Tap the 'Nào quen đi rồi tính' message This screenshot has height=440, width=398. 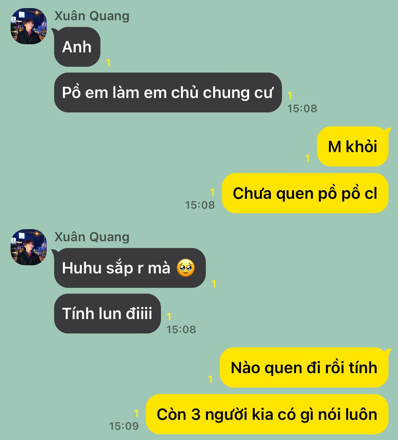tap(304, 367)
